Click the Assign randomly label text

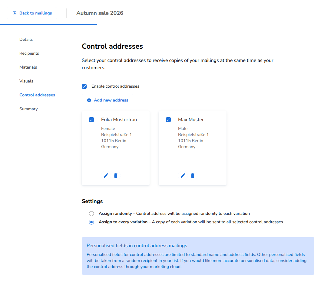point(115,214)
